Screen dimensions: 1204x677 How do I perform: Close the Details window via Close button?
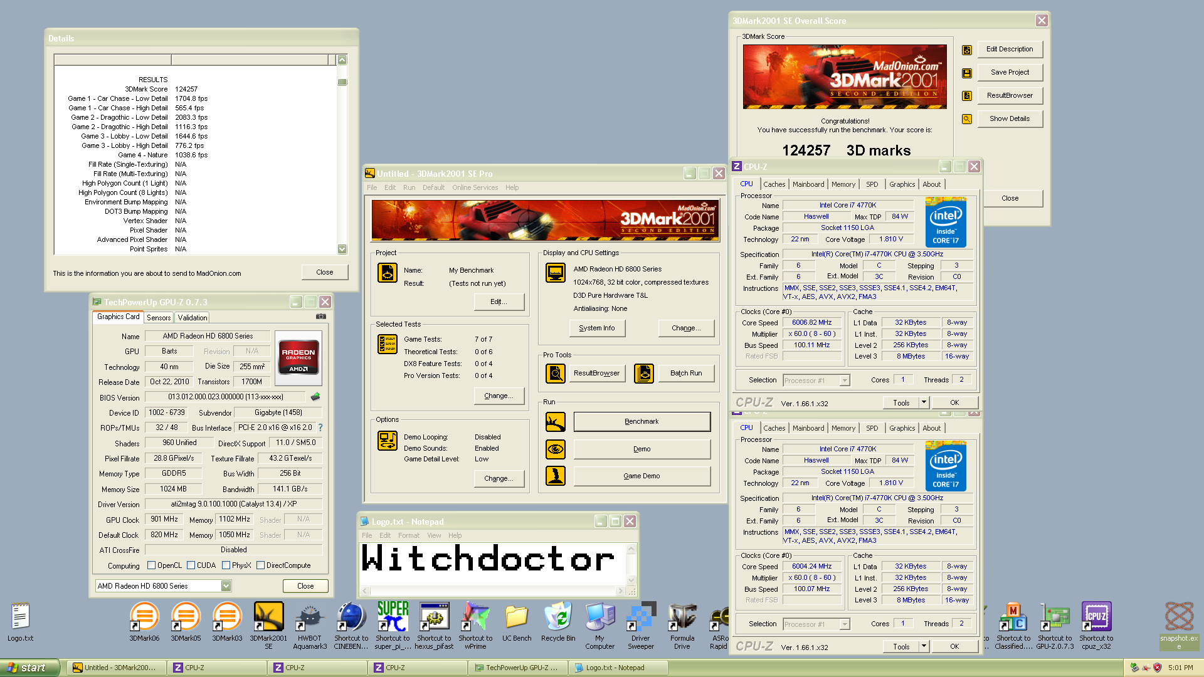[x=324, y=272]
